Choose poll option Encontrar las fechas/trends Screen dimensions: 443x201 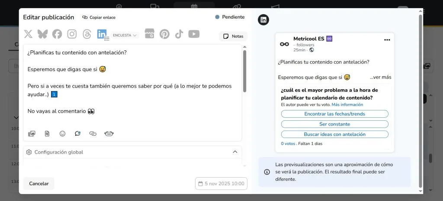pyautogui.click(x=334, y=114)
